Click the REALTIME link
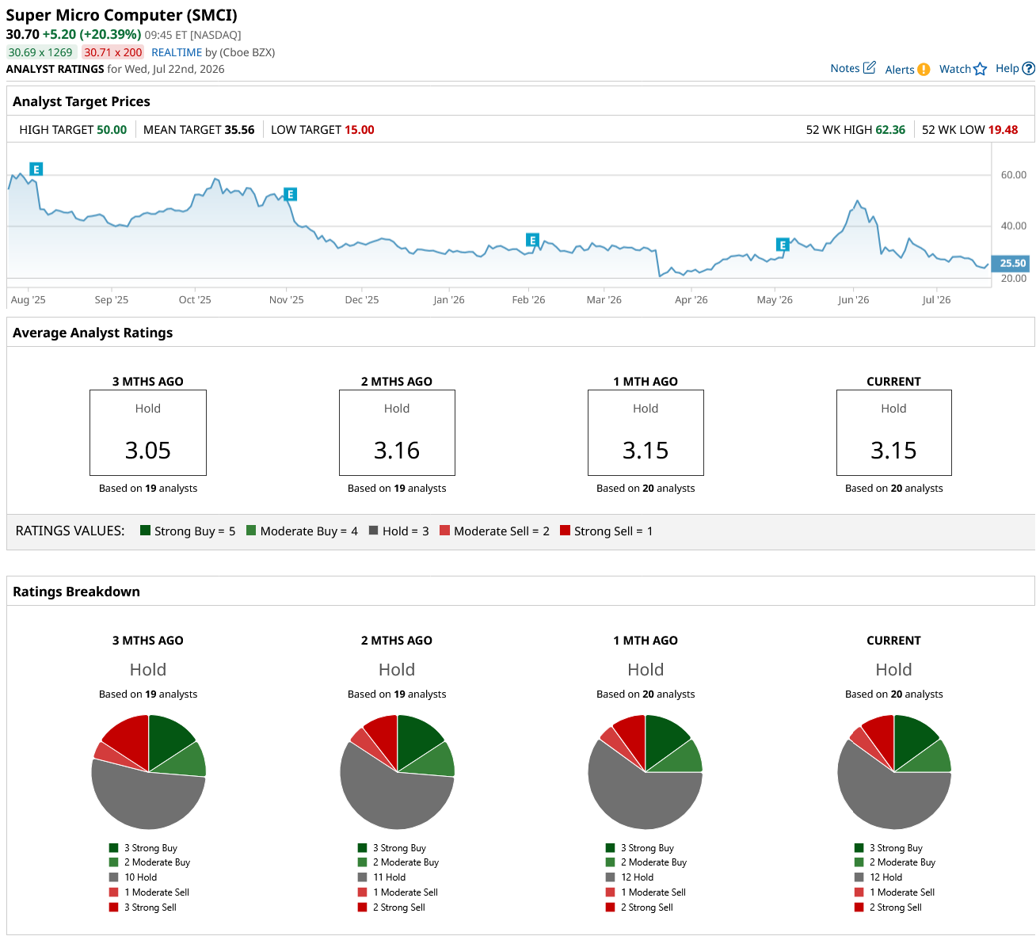The height and width of the screenshot is (936, 1036). point(177,52)
